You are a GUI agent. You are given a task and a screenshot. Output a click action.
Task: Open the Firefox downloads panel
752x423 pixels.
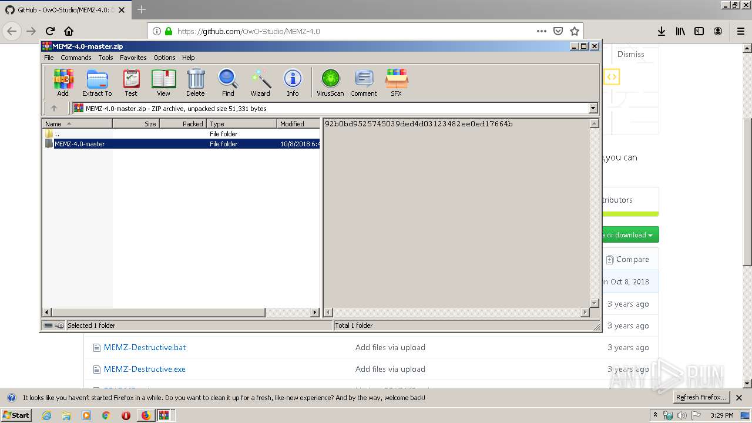662,31
